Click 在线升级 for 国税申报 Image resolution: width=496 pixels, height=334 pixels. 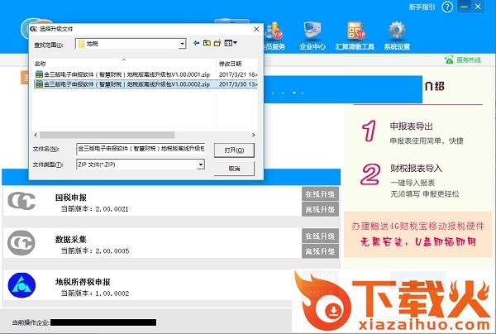point(320,194)
